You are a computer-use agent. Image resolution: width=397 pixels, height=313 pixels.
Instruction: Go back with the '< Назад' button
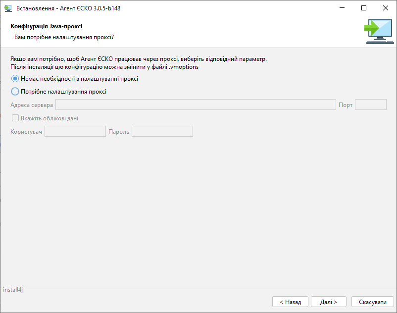(x=290, y=302)
